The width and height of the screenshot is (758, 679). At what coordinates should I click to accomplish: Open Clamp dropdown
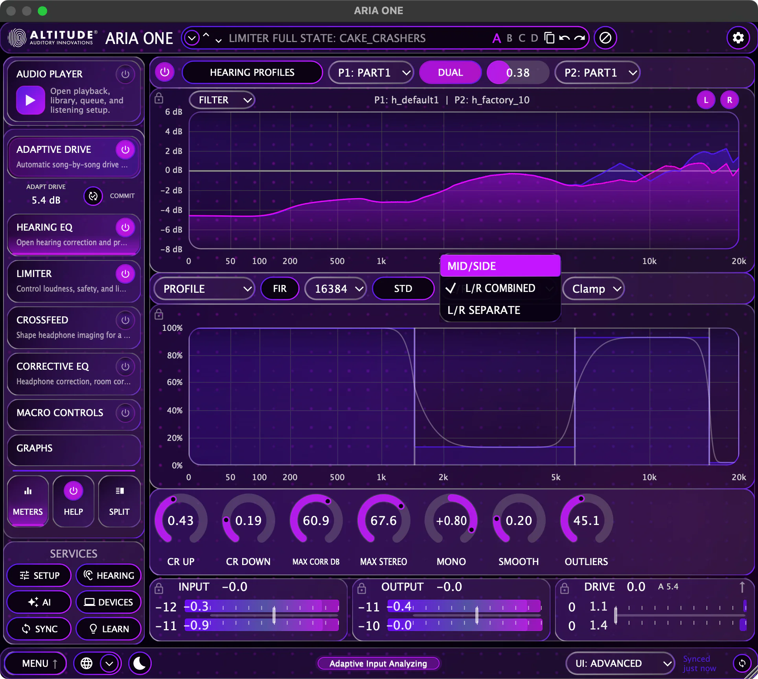tap(594, 289)
